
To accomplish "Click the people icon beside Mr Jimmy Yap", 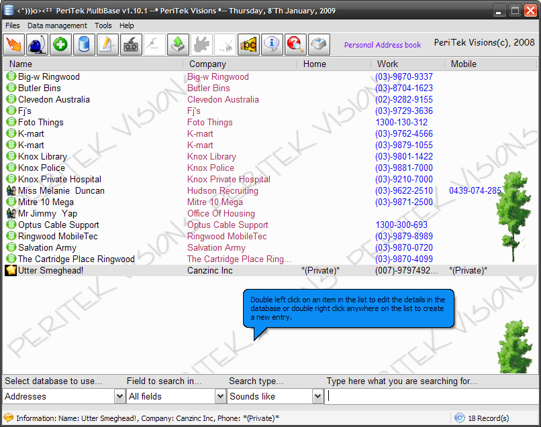I will (x=11, y=213).
